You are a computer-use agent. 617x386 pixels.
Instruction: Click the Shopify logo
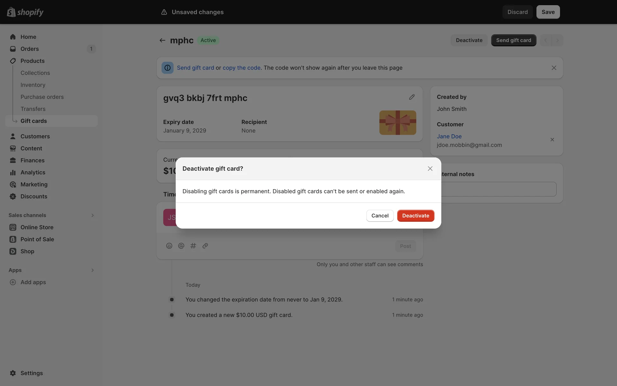pyautogui.click(x=25, y=12)
